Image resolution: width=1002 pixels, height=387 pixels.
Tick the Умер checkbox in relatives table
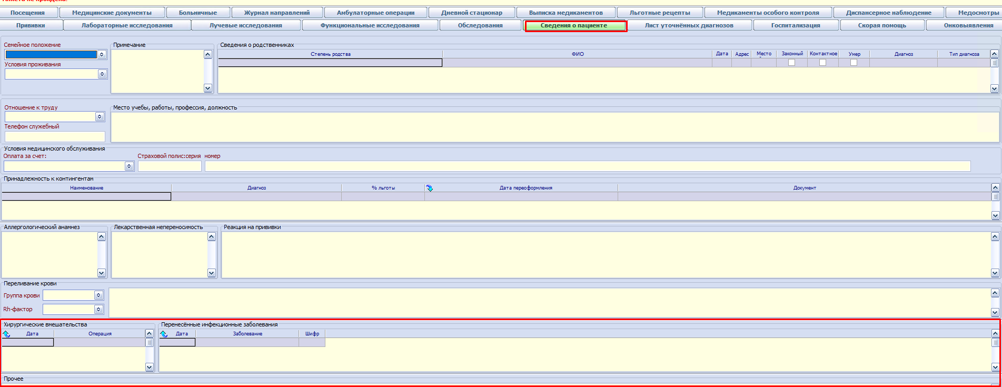854,63
